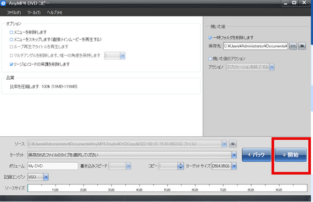This screenshot has height=202, width=313.
Task: Close the AnyMP4 DVD コピー window
Action: coord(304,3)
